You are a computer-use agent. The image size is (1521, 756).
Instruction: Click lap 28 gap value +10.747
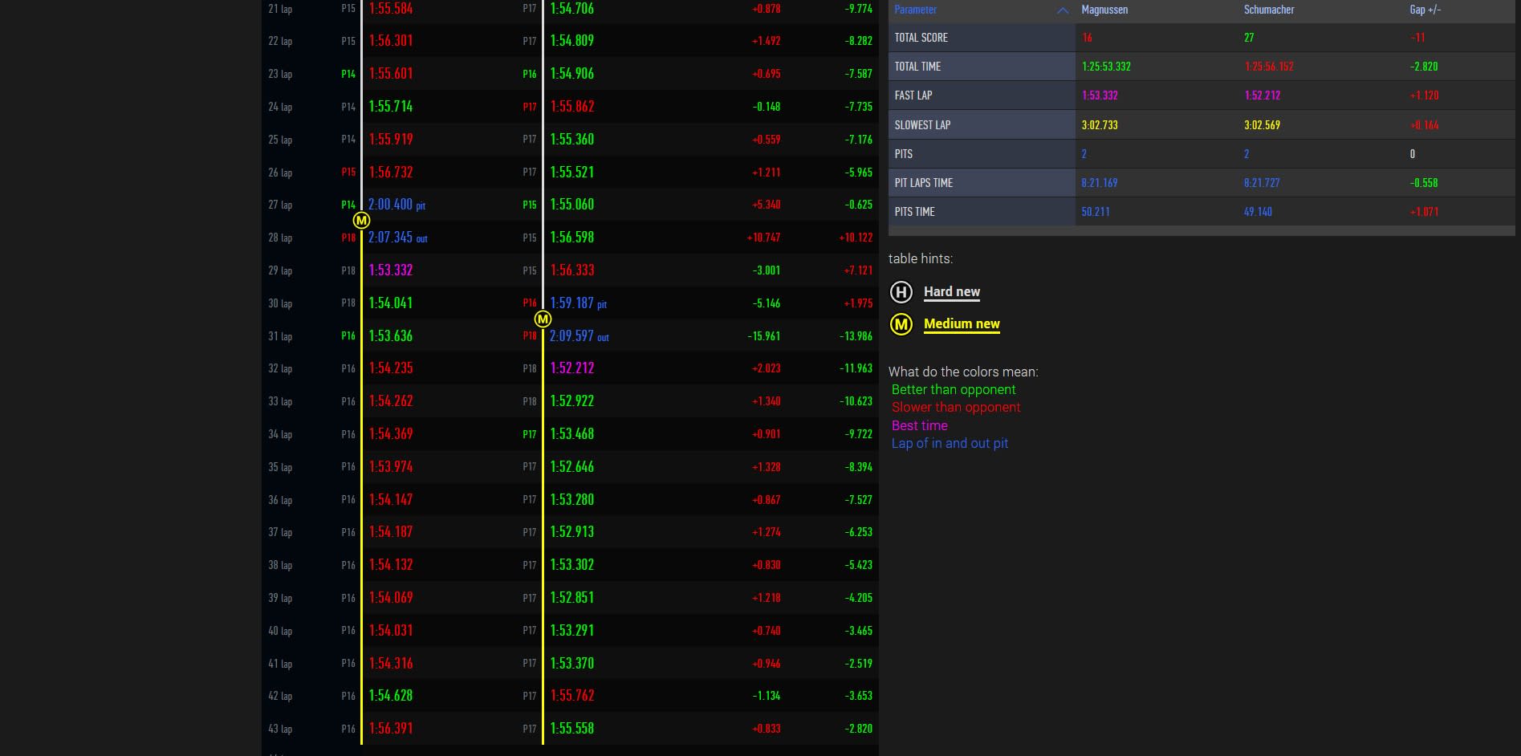click(x=763, y=238)
